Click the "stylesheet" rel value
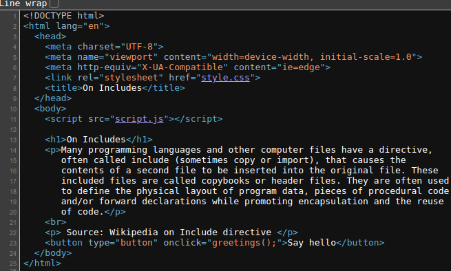The height and width of the screenshot is (271, 451). pyautogui.click(x=131, y=78)
